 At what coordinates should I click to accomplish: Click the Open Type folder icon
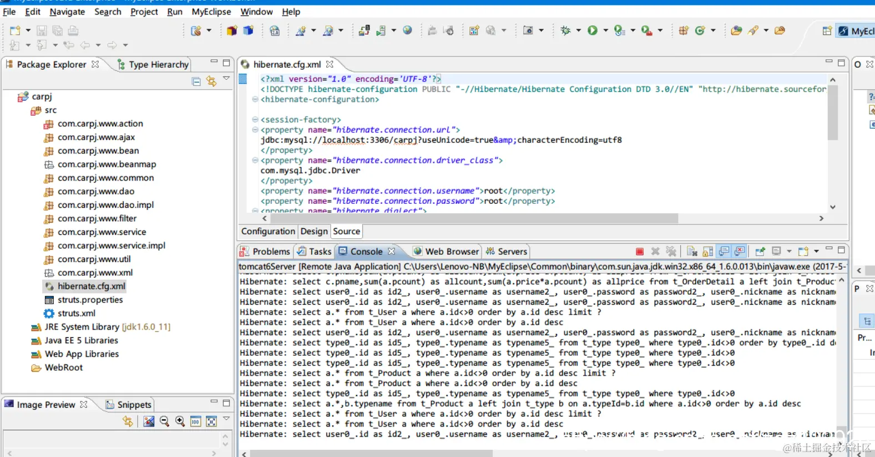[736, 30]
